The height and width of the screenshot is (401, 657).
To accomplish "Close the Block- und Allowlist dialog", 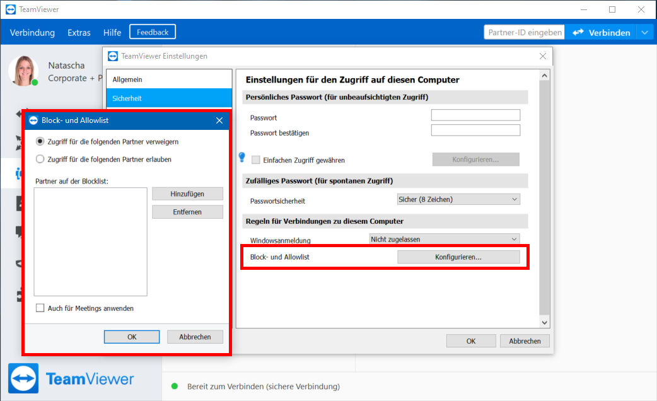I will coord(219,120).
